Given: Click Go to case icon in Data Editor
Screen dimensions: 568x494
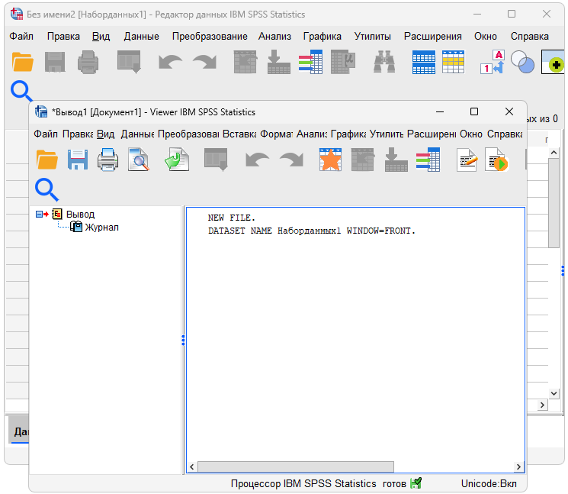Looking at the screenshot, I should click(x=245, y=62).
